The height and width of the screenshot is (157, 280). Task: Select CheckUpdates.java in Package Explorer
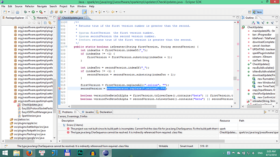point(32,105)
